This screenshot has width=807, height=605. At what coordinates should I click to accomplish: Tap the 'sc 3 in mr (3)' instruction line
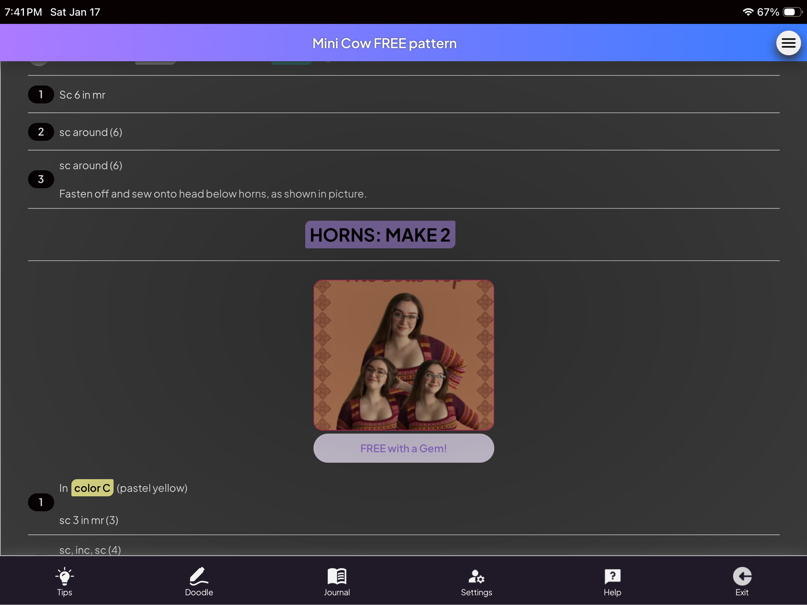tap(89, 520)
